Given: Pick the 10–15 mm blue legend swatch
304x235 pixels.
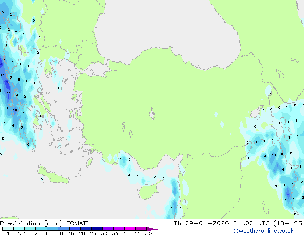Looking at the screenshot, I should 63,229.
